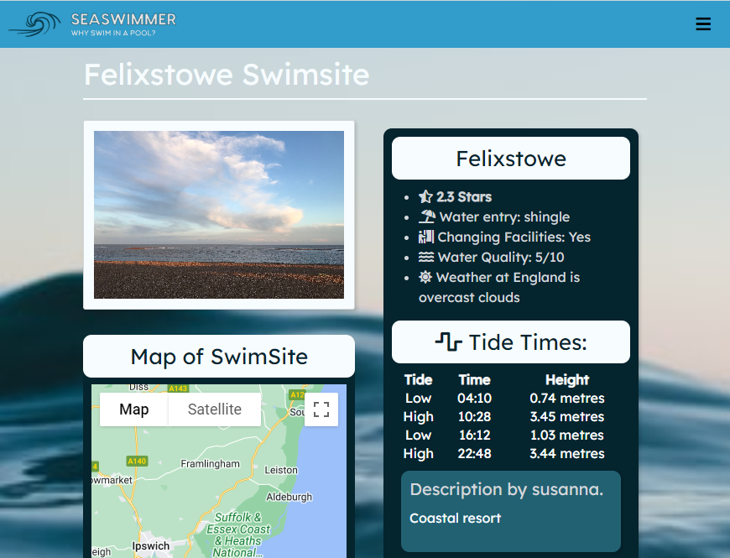This screenshot has height=558, width=730.
Task: Click the Height column header
Action: point(567,380)
